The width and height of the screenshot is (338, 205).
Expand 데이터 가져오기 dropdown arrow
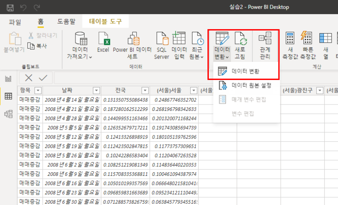(x=91, y=57)
